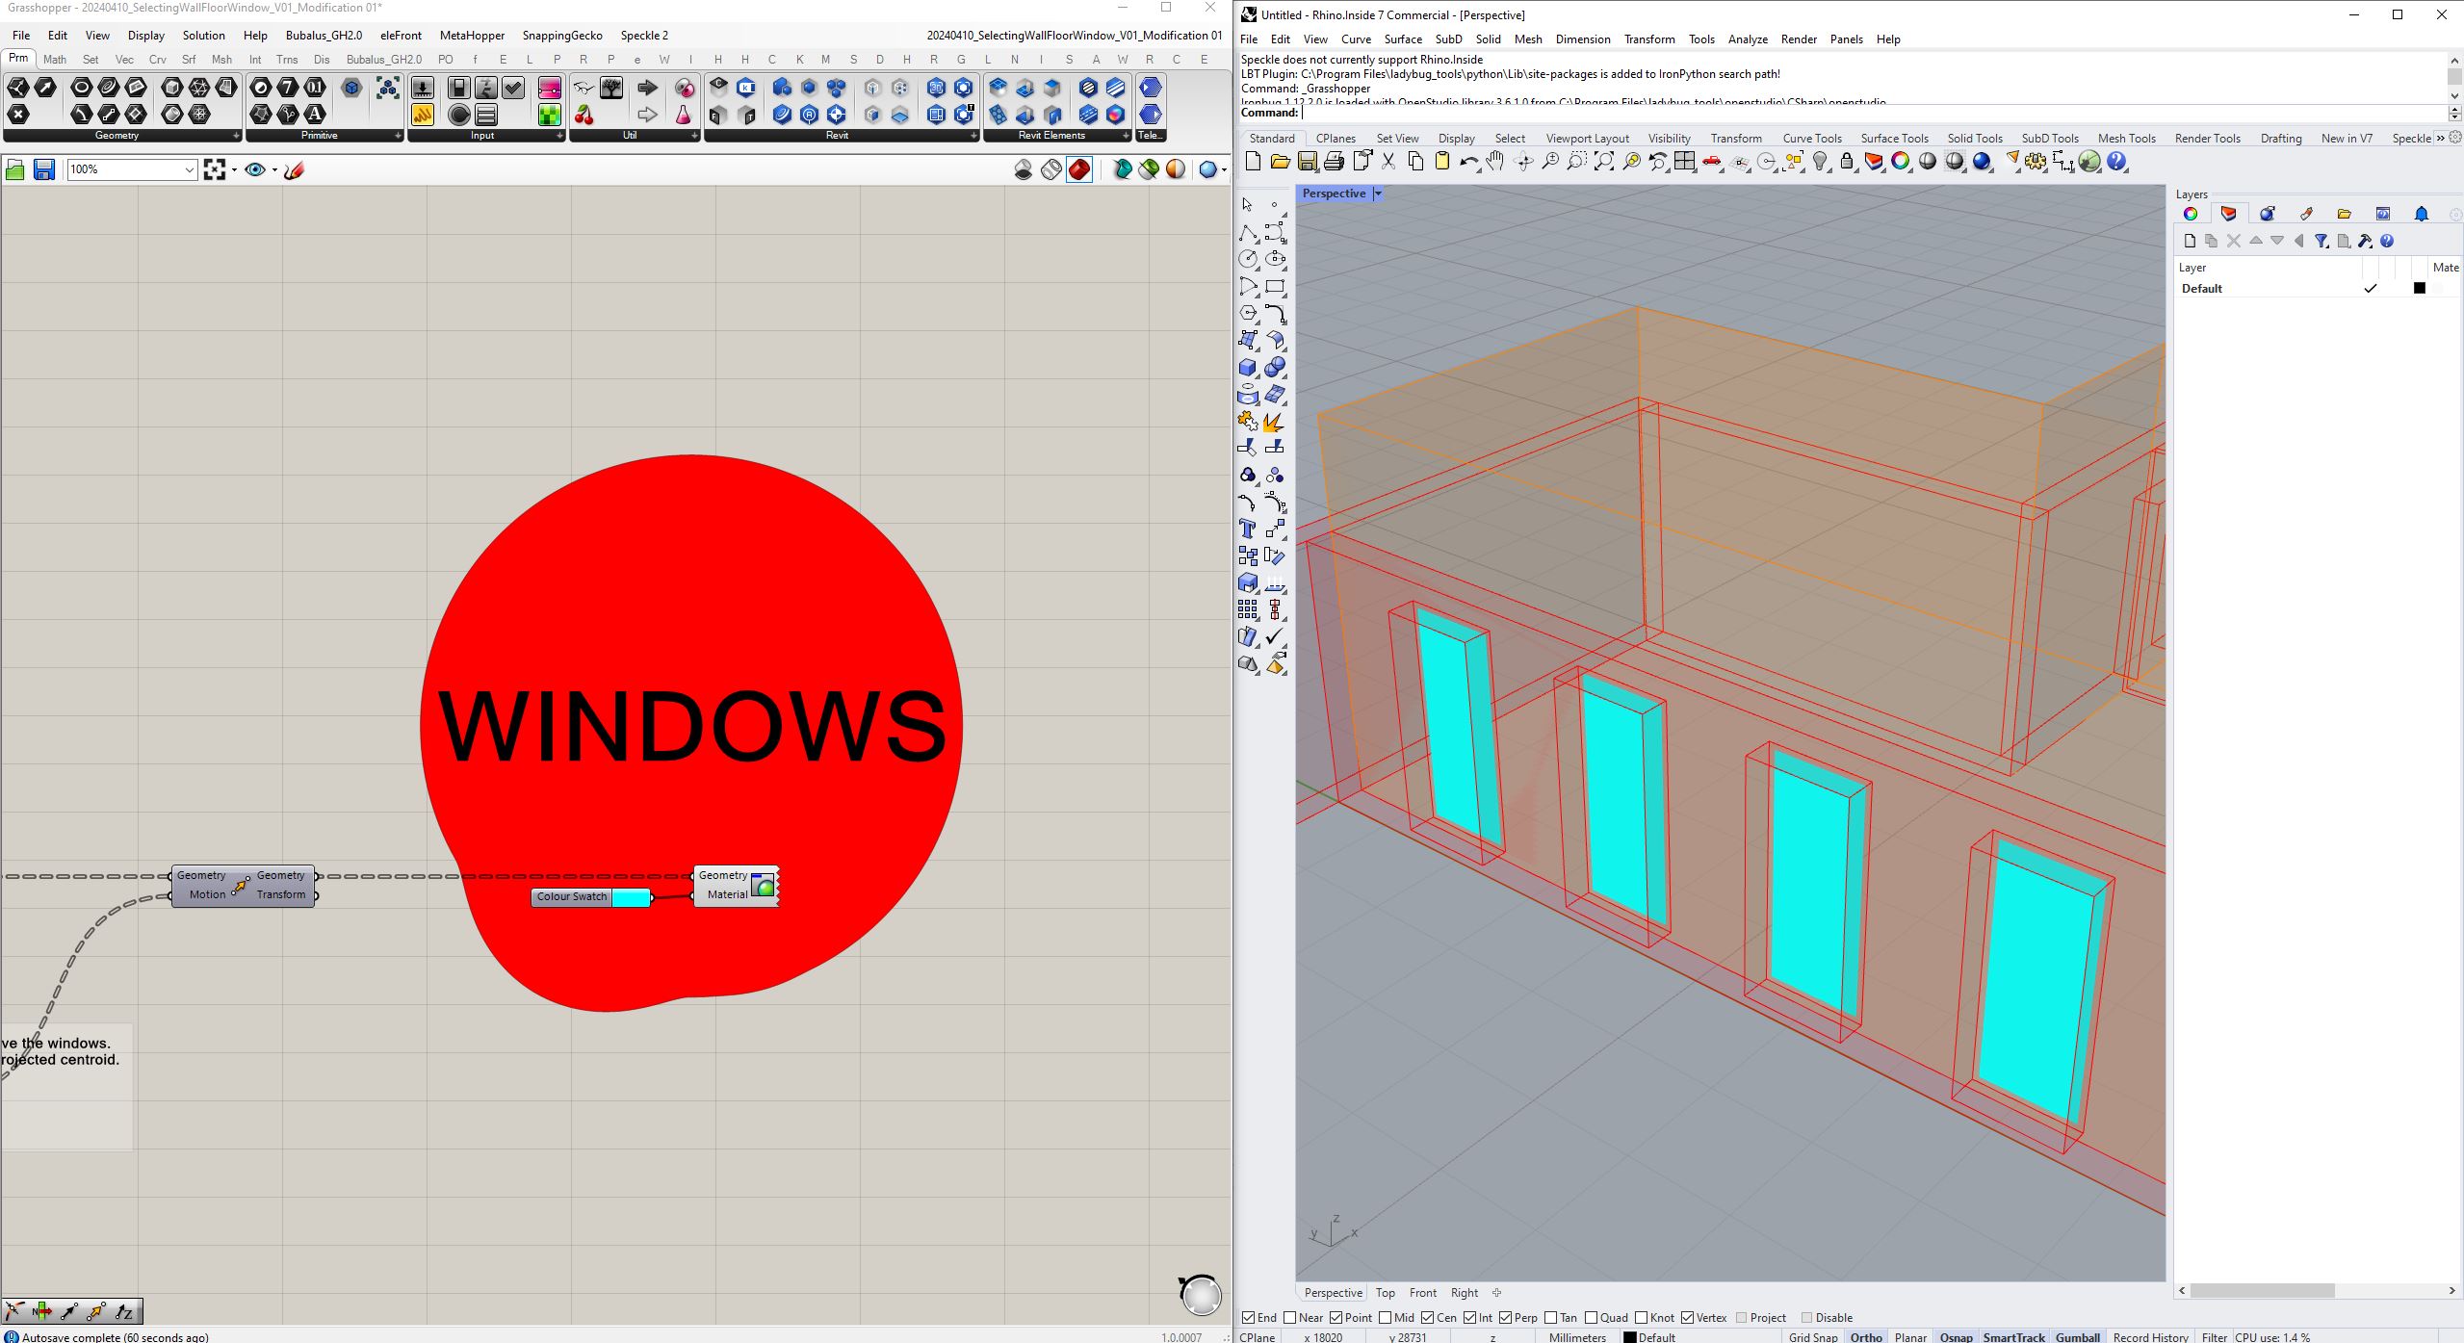Click the black Default layer color swatch
The height and width of the screenshot is (1343, 2464).
click(2419, 288)
